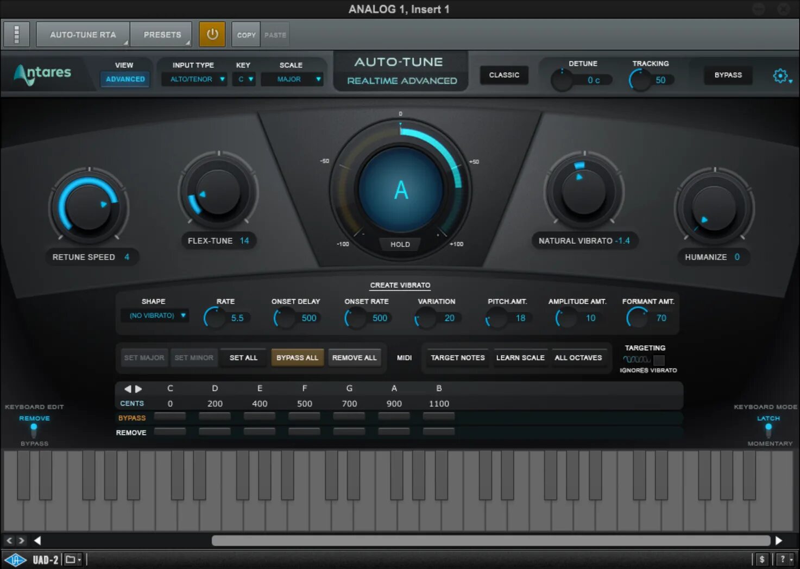Click keyboard scroll left arrow
Screen dimensions: 800x569
pyautogui.click(x=37, y=540)
